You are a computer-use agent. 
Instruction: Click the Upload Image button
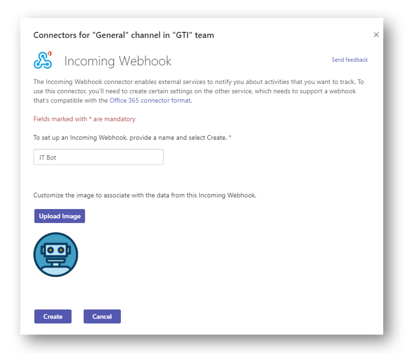click(60, 216)
